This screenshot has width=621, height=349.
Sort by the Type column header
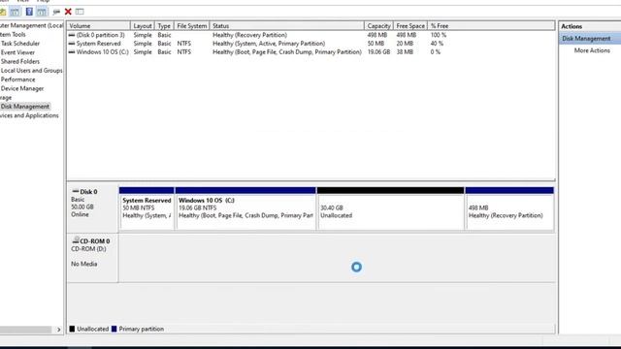click(164, 26)
